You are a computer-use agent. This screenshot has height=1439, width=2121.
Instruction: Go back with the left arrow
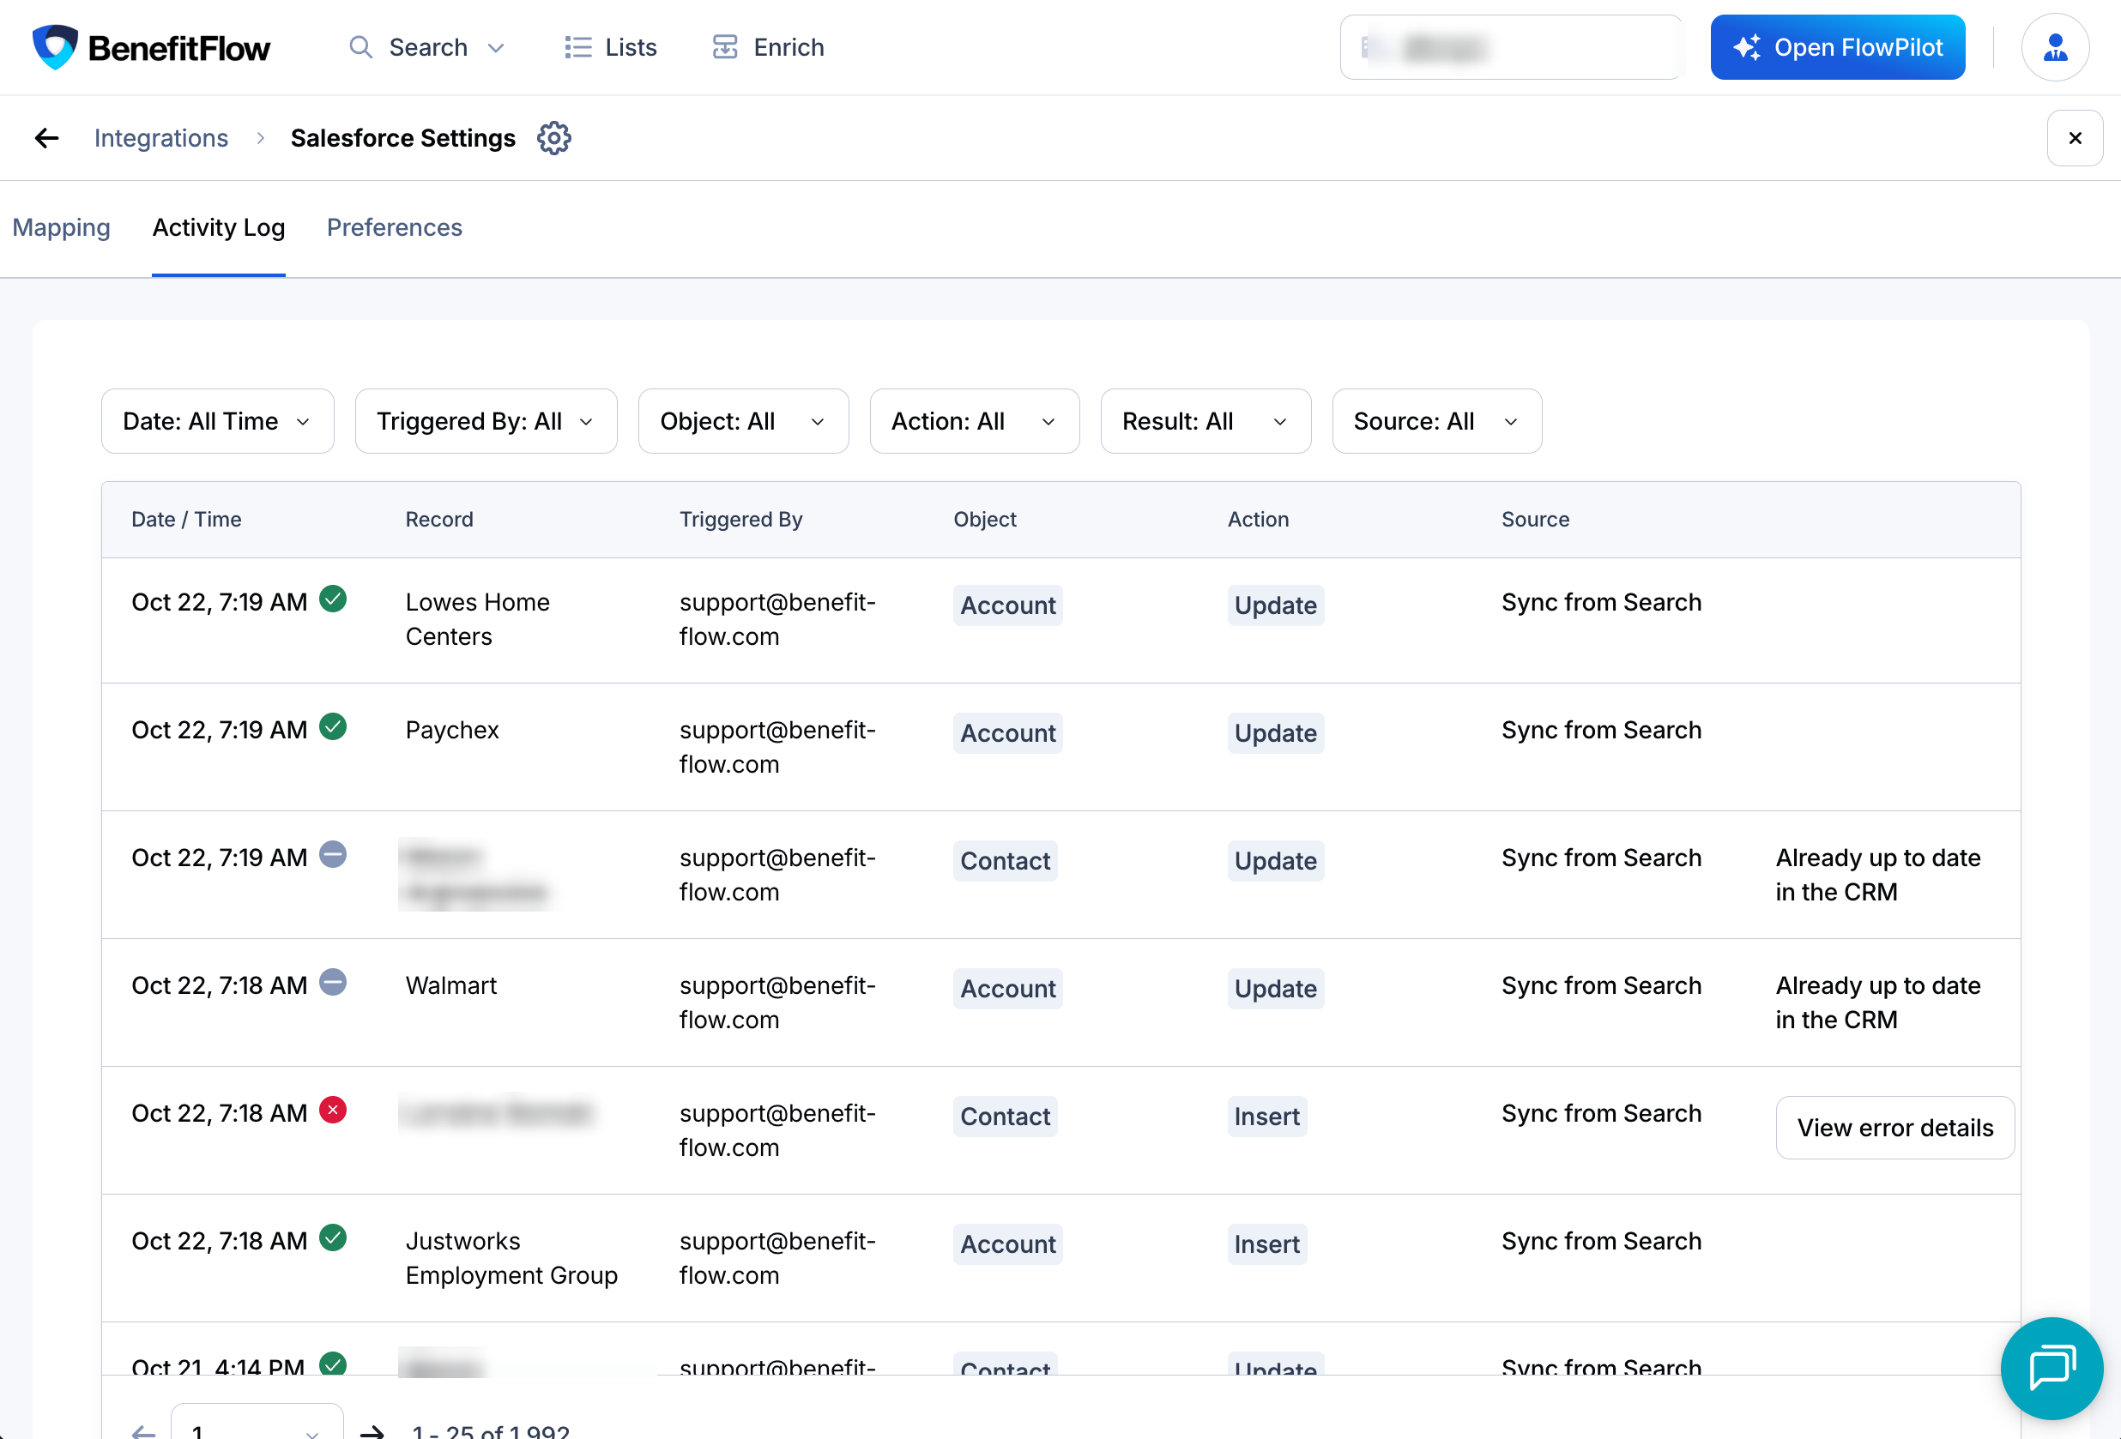point(46,138)
